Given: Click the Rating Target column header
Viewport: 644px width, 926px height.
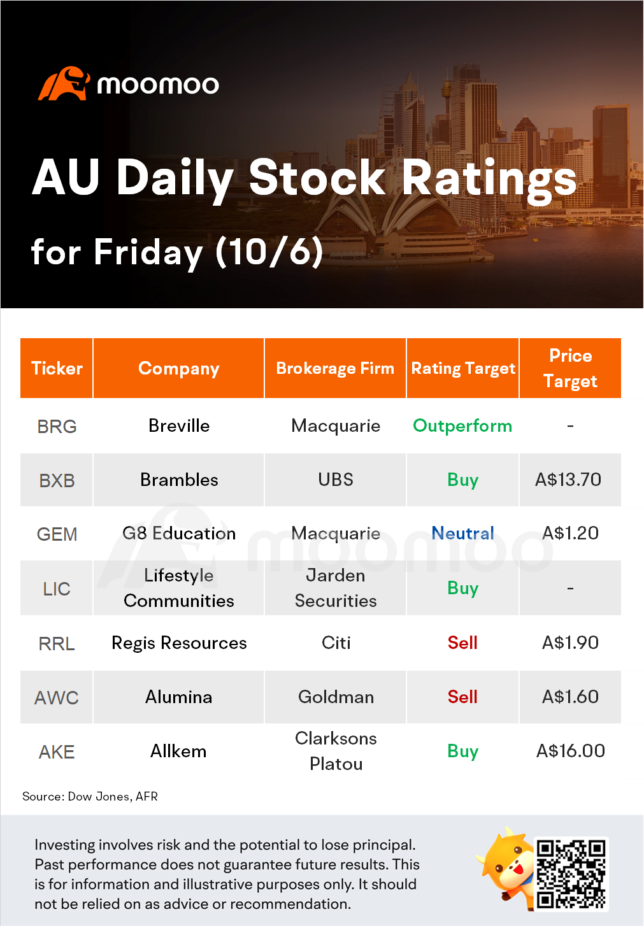Looking at the screenshot, I should point(463,368).
